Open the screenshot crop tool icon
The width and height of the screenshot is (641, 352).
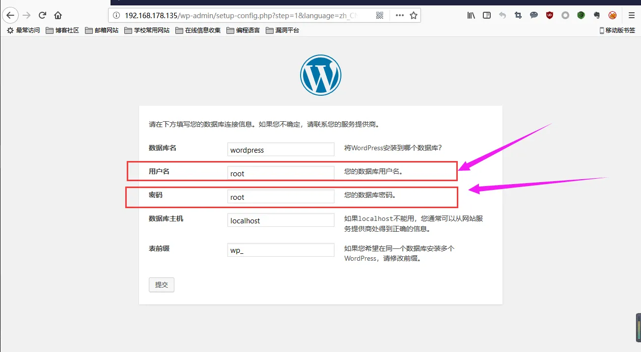[x=518, y=15]
